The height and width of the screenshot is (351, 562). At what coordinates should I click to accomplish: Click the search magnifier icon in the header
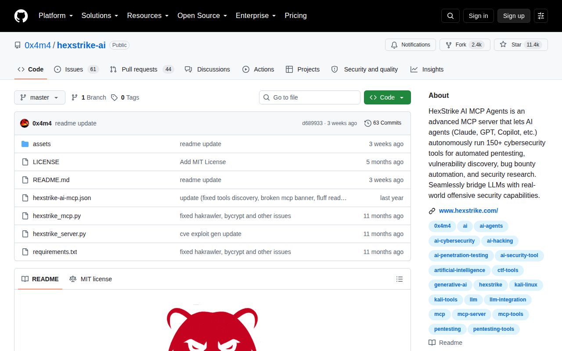pos(450,16)
